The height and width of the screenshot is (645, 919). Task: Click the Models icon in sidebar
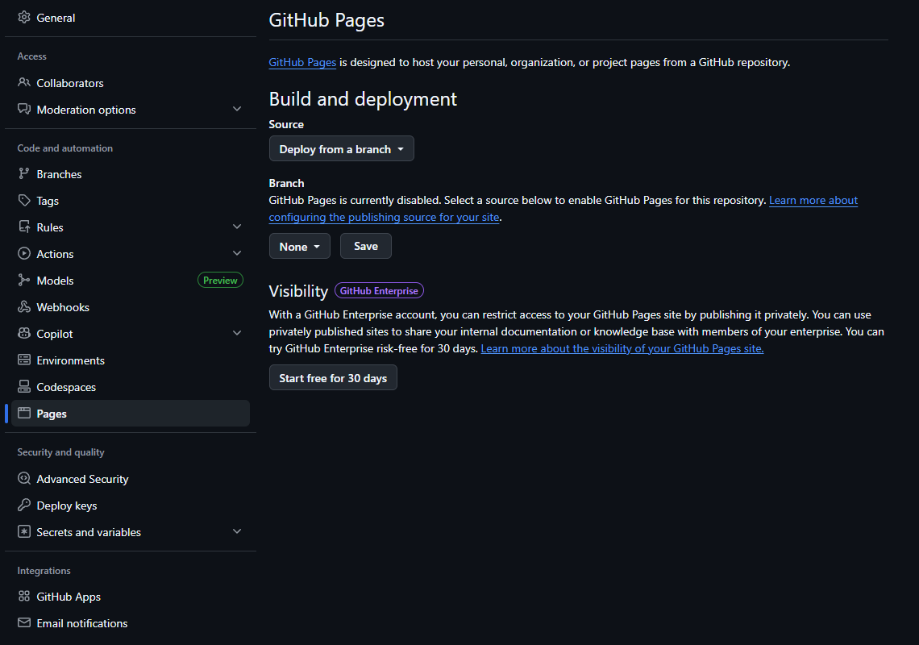point(24,280)
